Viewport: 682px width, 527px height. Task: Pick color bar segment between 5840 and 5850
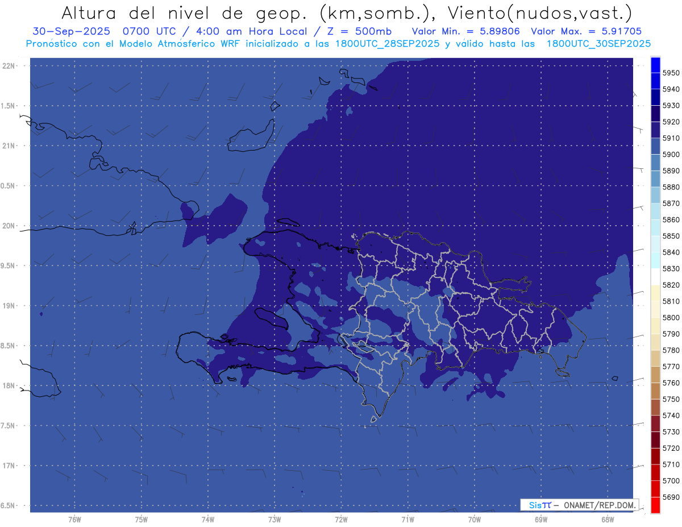[655, 244]
